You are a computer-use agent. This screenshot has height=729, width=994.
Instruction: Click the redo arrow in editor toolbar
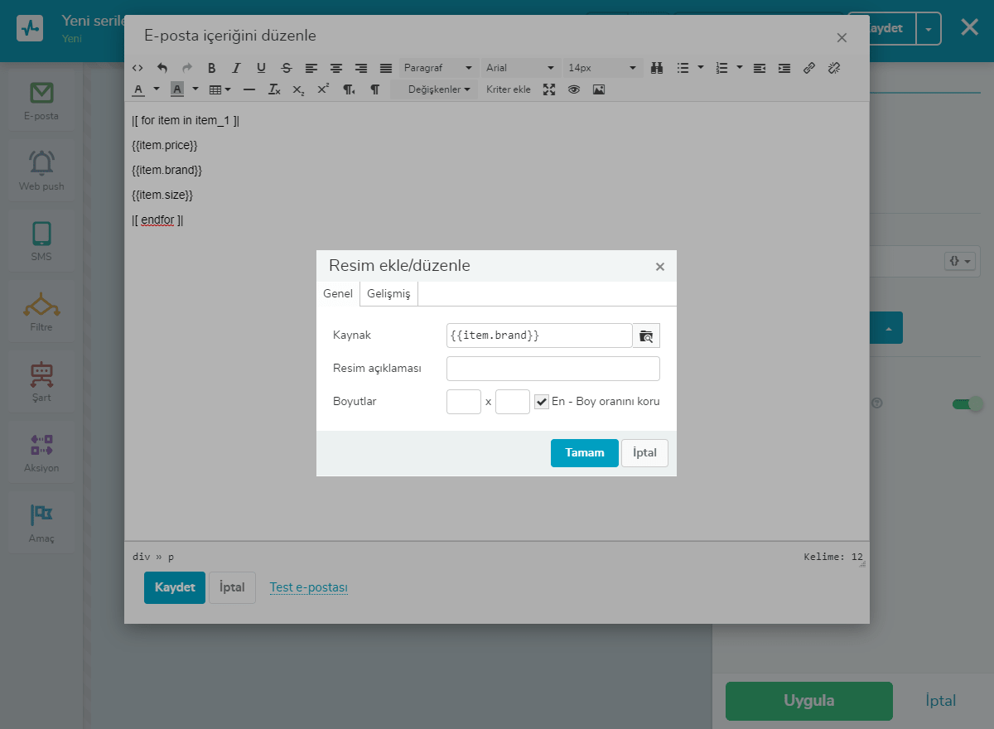point(187,68)
